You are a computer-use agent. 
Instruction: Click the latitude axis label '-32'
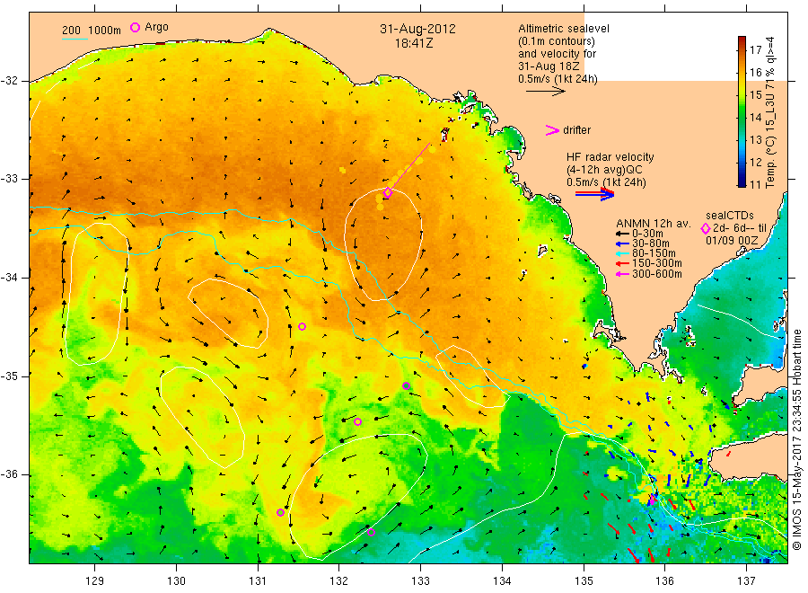(x=9, y=81)
